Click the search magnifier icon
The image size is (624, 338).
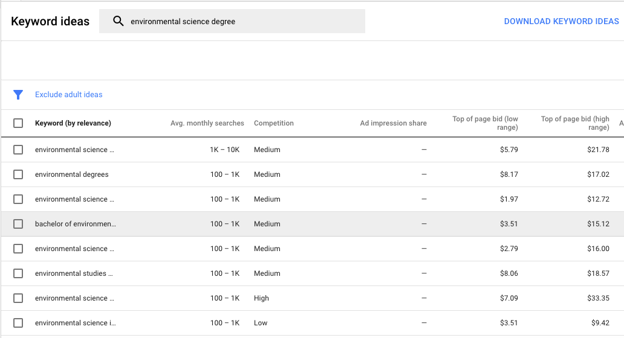(x=119, y=22)
